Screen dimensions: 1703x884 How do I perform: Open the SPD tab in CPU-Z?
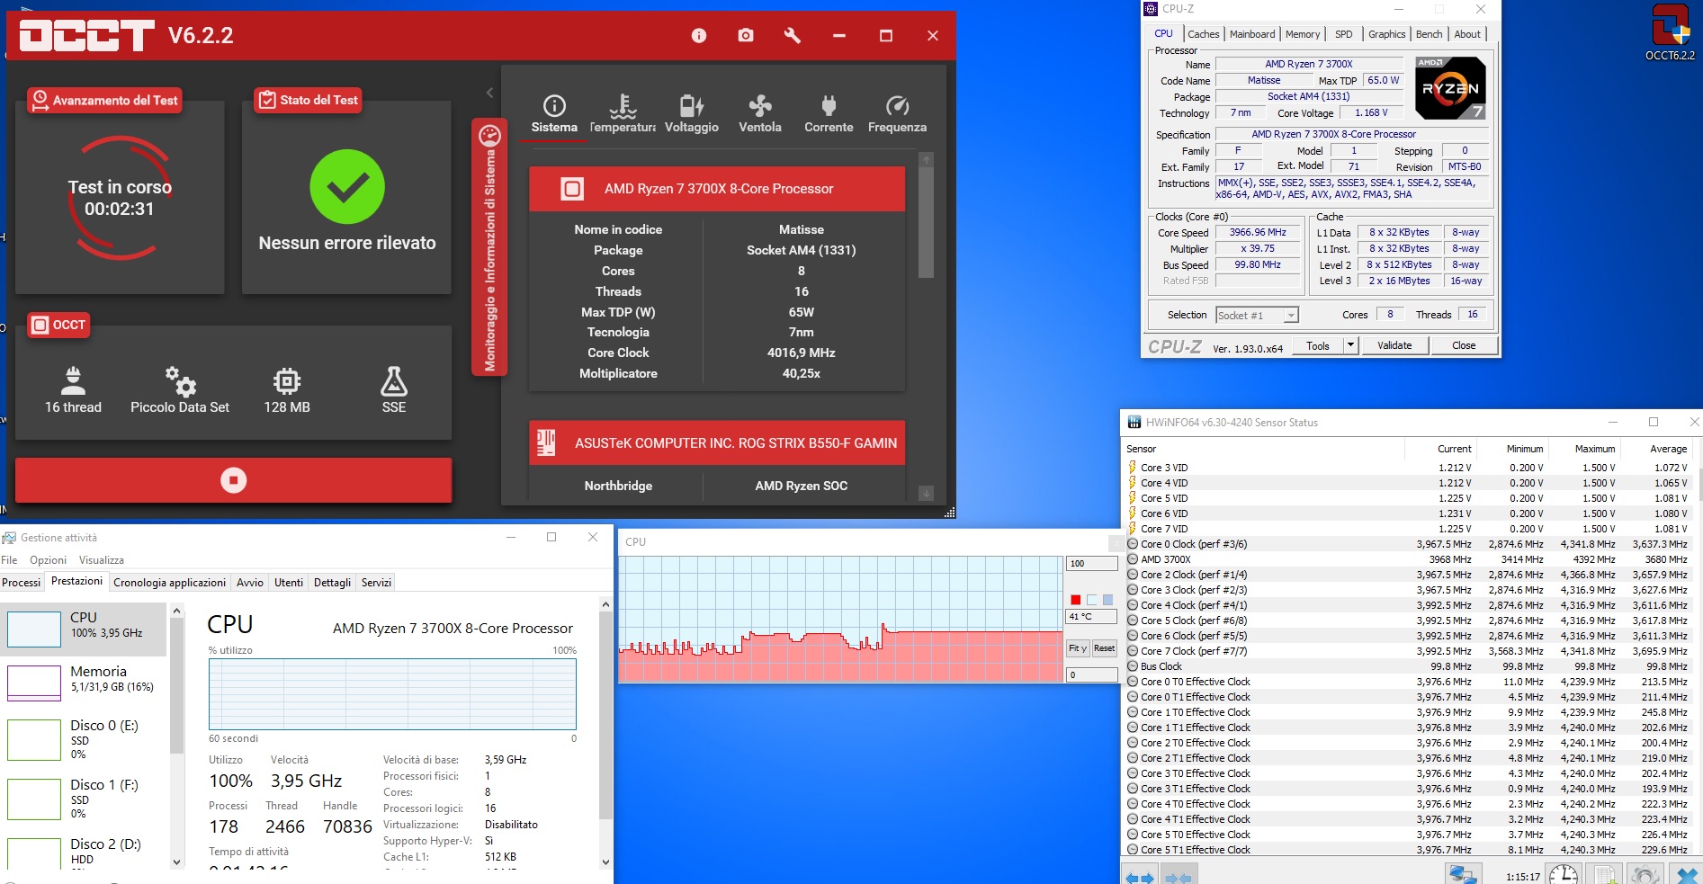[1344, 34]
